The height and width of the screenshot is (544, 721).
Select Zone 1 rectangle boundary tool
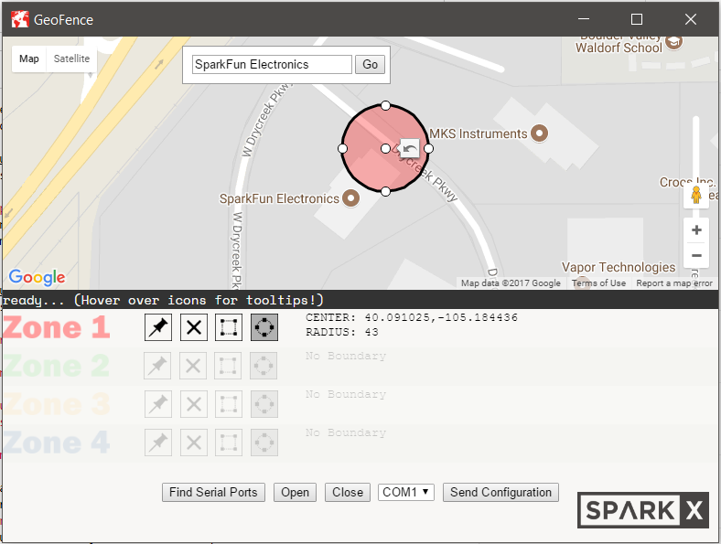[x=229, y=327]
